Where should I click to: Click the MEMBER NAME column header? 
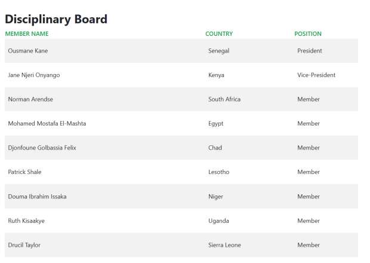27,34
